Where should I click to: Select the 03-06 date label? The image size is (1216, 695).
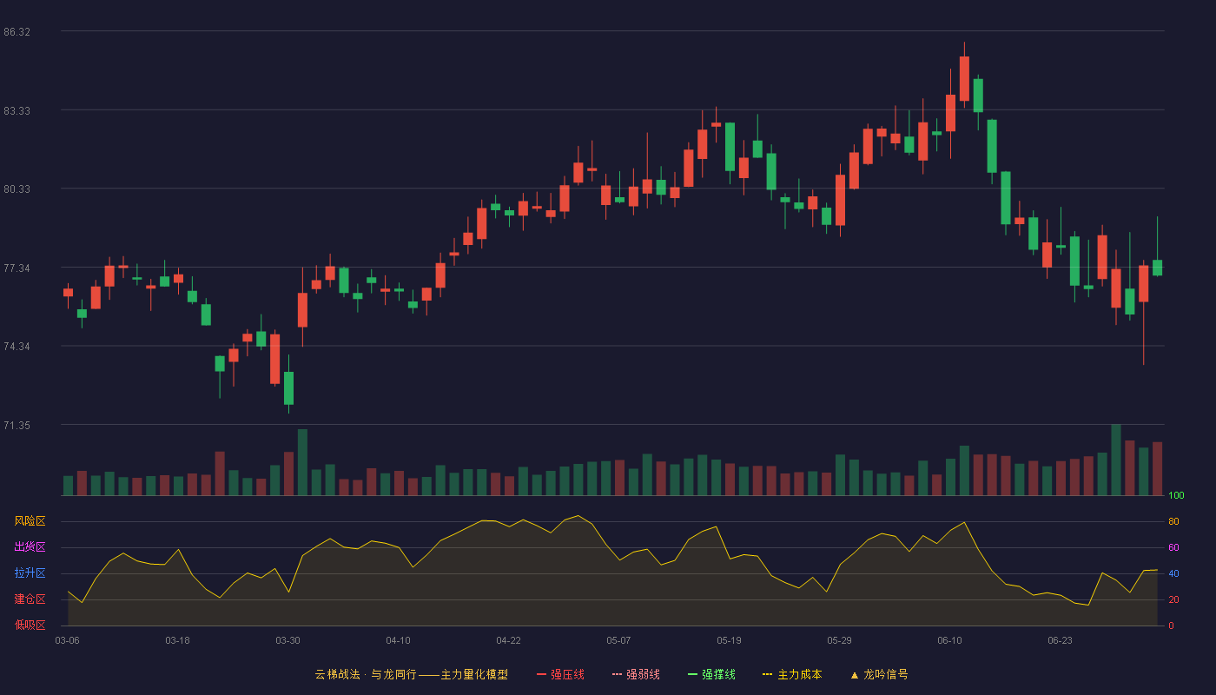pos(67,640)
